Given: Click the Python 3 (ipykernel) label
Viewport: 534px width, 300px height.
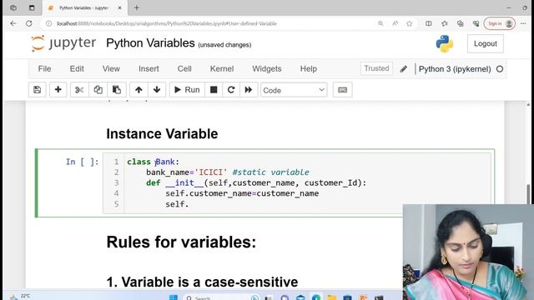Looking at the screenshot, I should coord(455,69).
